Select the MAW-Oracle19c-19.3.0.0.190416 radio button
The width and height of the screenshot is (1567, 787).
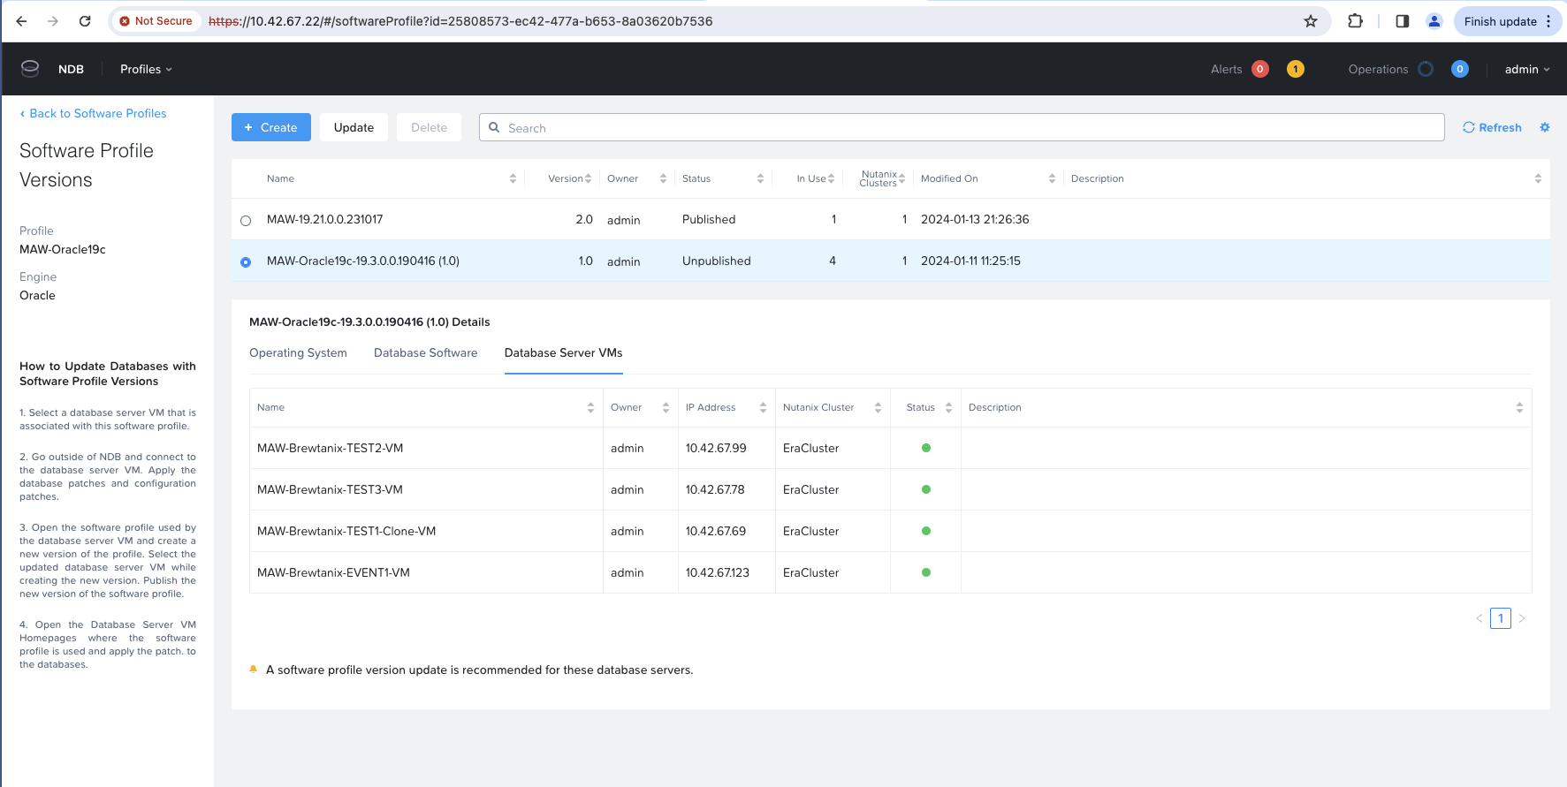point(246,262)
